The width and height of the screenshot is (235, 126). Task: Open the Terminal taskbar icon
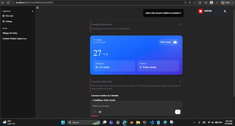[145, 123]
